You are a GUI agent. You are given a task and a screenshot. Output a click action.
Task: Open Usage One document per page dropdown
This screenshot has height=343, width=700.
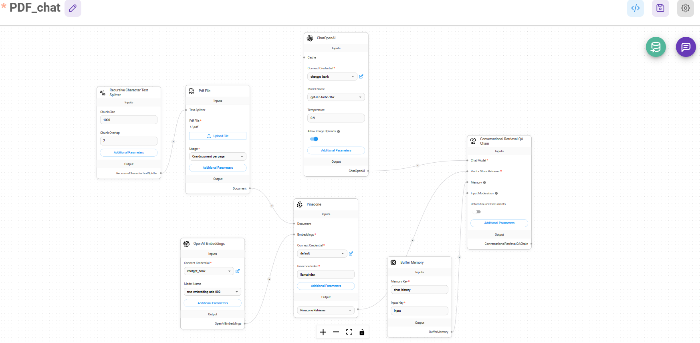(218, 156)
